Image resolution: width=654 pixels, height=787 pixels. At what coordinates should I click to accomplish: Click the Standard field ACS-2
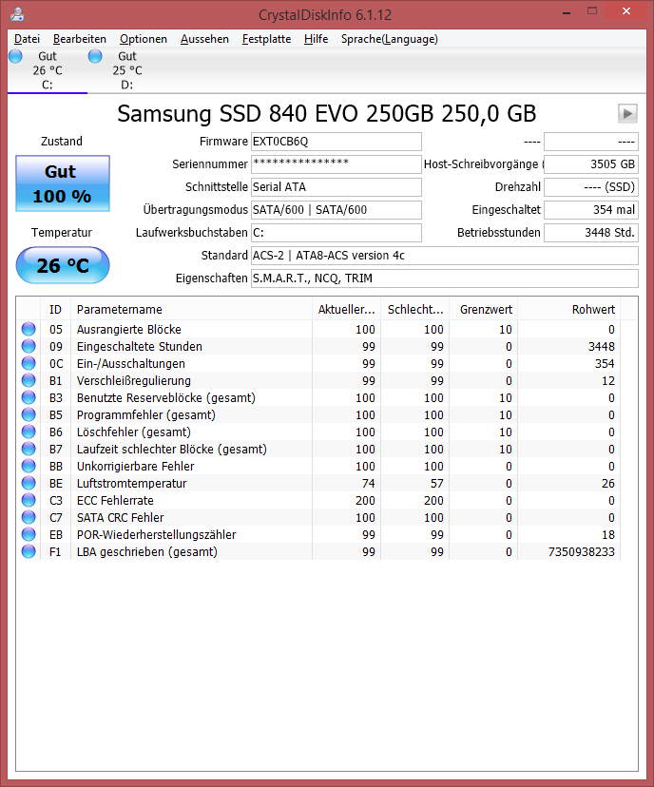click(444, 256)
